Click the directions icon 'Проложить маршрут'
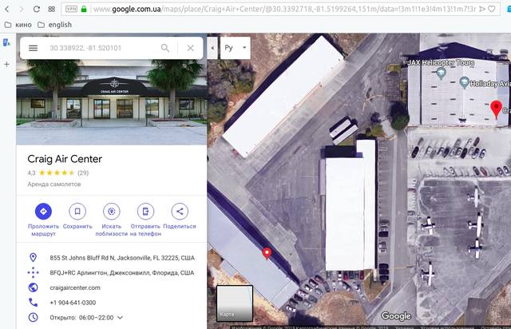This screenshot has width=511, height=329. 43,212
